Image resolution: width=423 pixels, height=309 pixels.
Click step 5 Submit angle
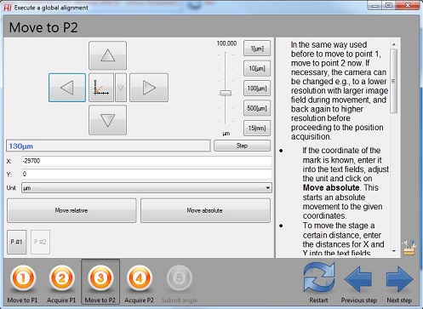pyautogui.click(x=180, y=283)
